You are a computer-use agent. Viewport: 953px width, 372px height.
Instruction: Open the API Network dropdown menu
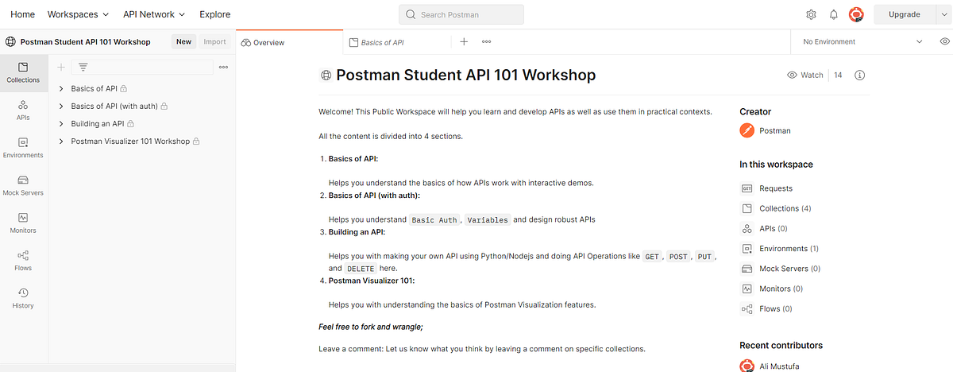(x=154, y=14)
